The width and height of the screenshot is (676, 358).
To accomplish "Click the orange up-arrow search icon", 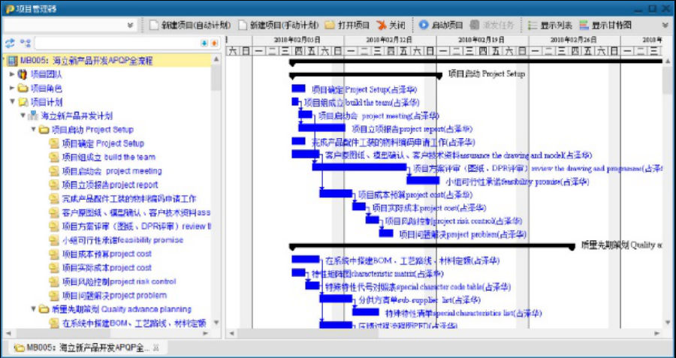I will click(x=214, y=44).
